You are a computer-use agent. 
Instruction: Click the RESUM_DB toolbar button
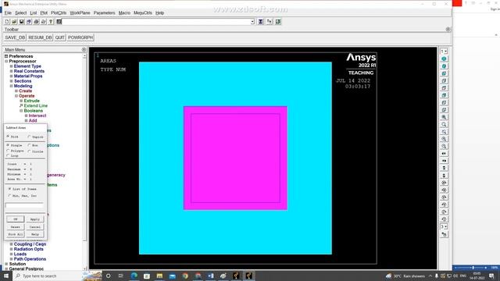click(x=40, y=37)
